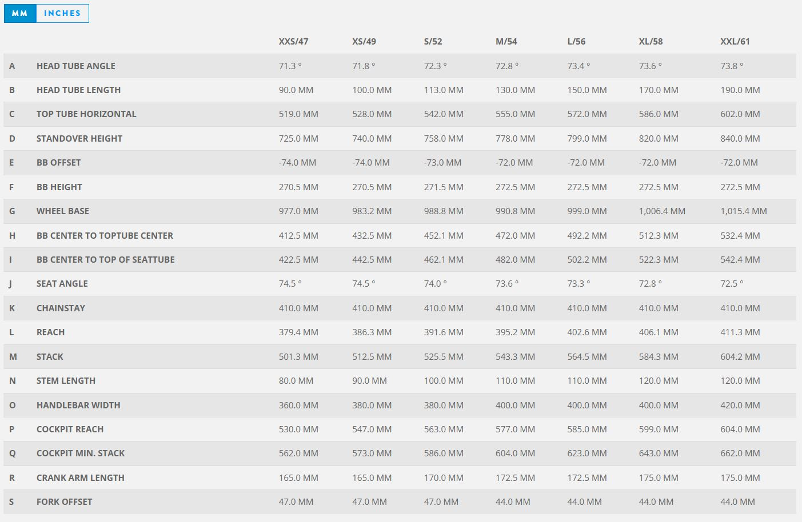Select the XXS/47 size column header
The image size is (802, 522).
[293, 42]
